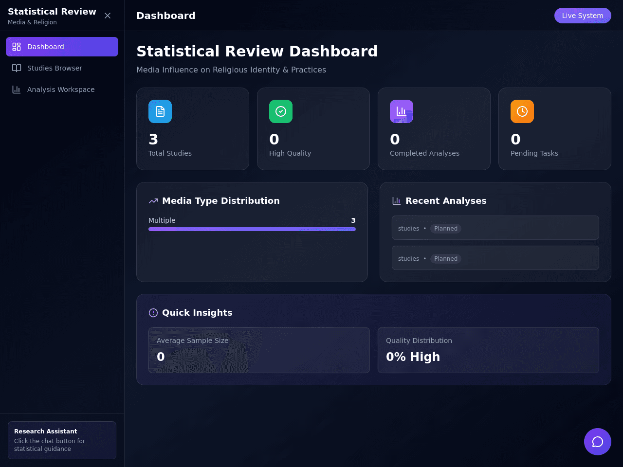The height and width of the screenshot is (467, 623).
Task: Click the Dashboard grid icon in the sidebar
Action: coord(17,47)
